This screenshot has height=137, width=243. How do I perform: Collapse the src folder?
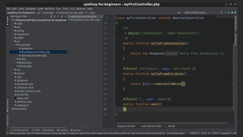[x=13, y=41]
